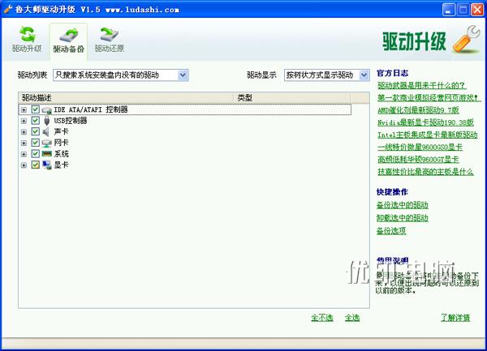Viewport: 487px width, 351px height.
Task: Click the wrench icon in the title bar
Action: [x=8, y=9]
